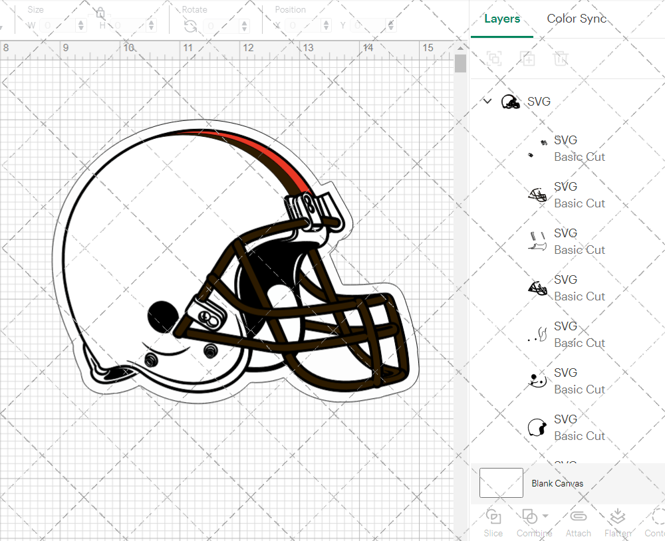
Task: Collapse the SVG group chevron
Action: (x=487, y=101)
